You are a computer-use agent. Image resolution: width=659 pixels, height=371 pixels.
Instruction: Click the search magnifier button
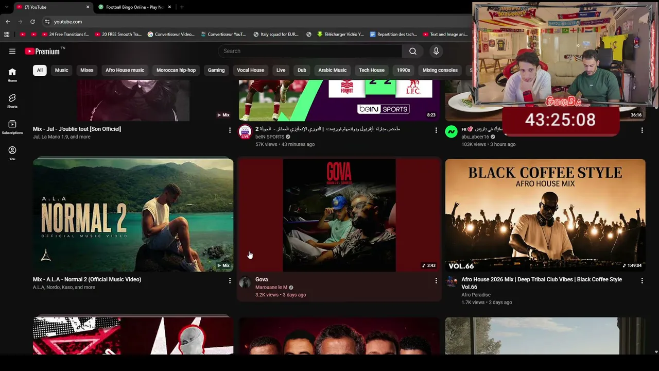click(x=413, y=51)
